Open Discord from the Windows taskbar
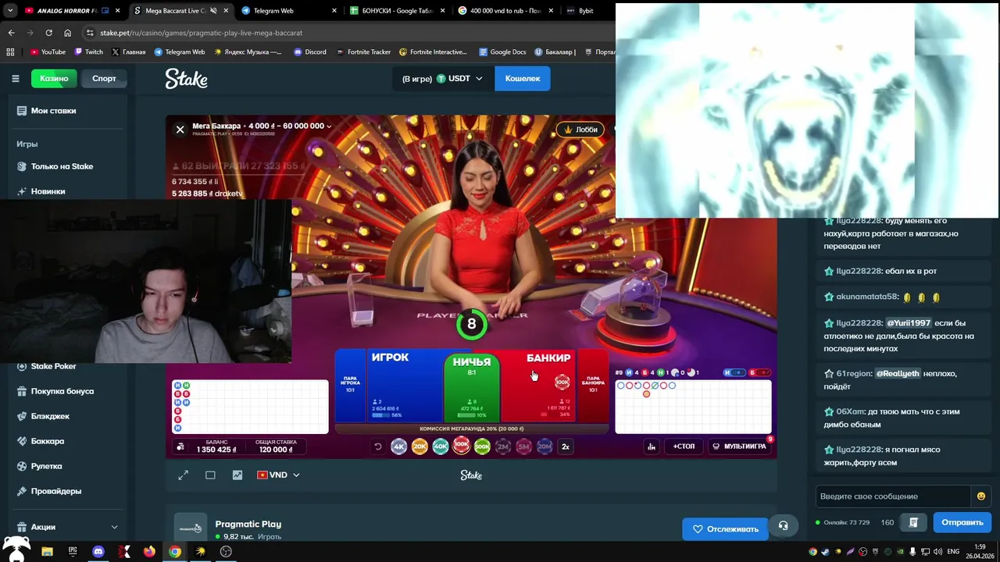Viewport: 1000px width, 562px height. (98, 551)
